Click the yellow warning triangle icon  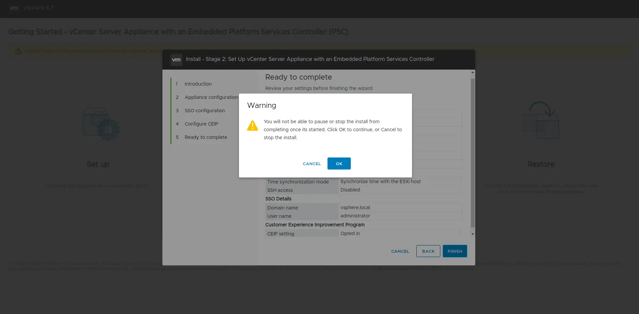click(x=253, y=126)
